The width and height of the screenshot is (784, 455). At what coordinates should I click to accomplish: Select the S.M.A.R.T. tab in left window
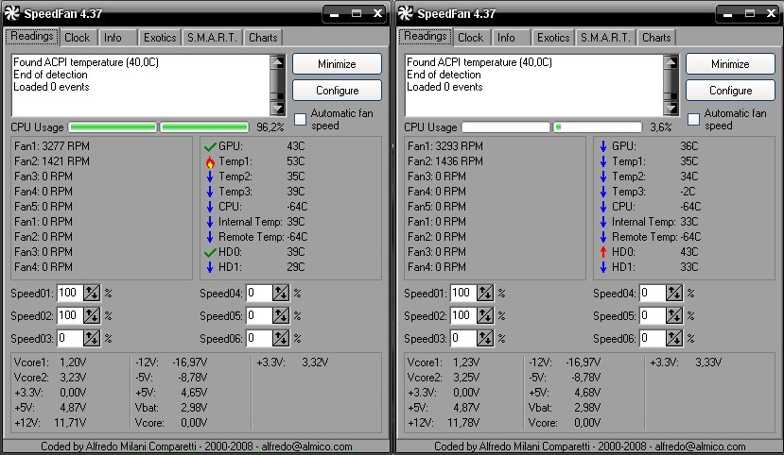click(x=211, y=38)
